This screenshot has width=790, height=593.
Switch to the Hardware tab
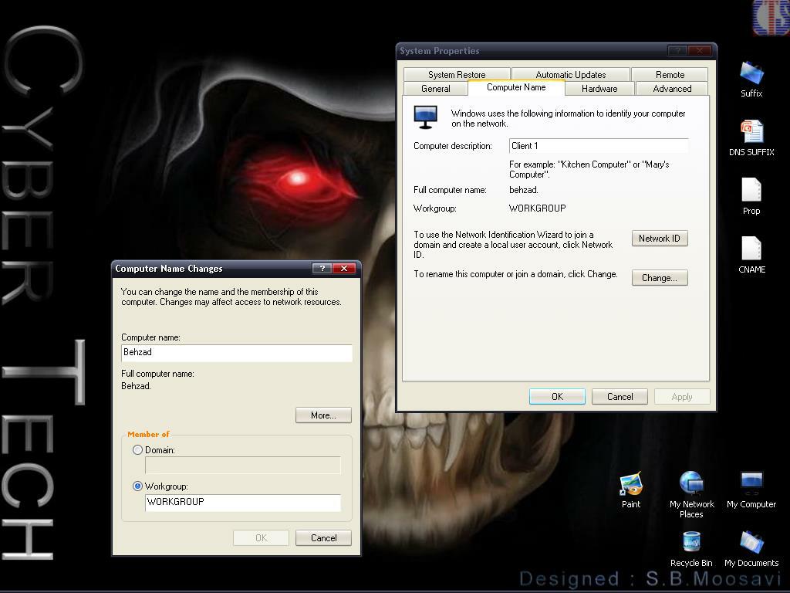tap(599, 89)
